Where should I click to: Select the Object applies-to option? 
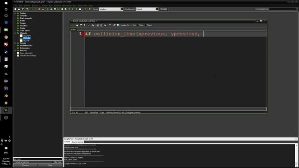[149, 25]
